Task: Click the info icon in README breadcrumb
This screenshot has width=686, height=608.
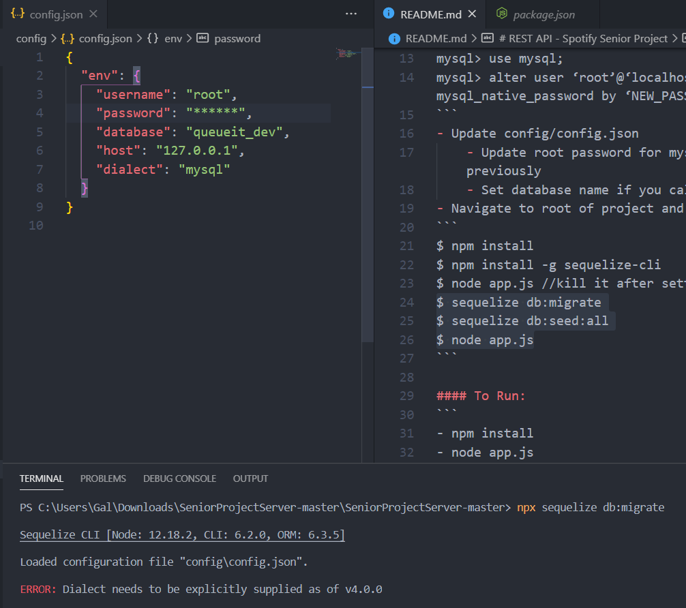Action: point(394,38)
